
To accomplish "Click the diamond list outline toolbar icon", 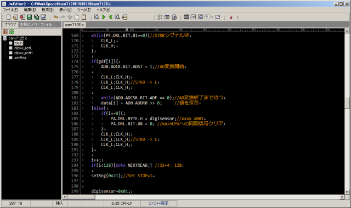I will click(160, 17).
